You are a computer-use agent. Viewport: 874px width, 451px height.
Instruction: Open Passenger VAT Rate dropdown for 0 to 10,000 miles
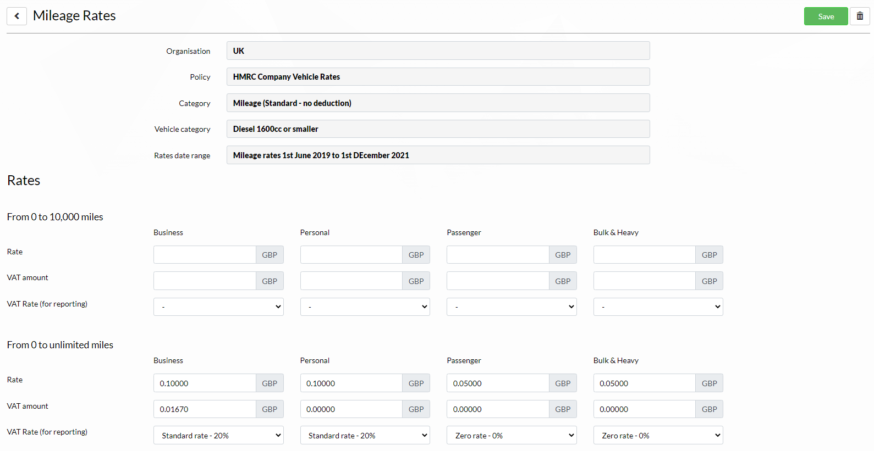[512, 307]
